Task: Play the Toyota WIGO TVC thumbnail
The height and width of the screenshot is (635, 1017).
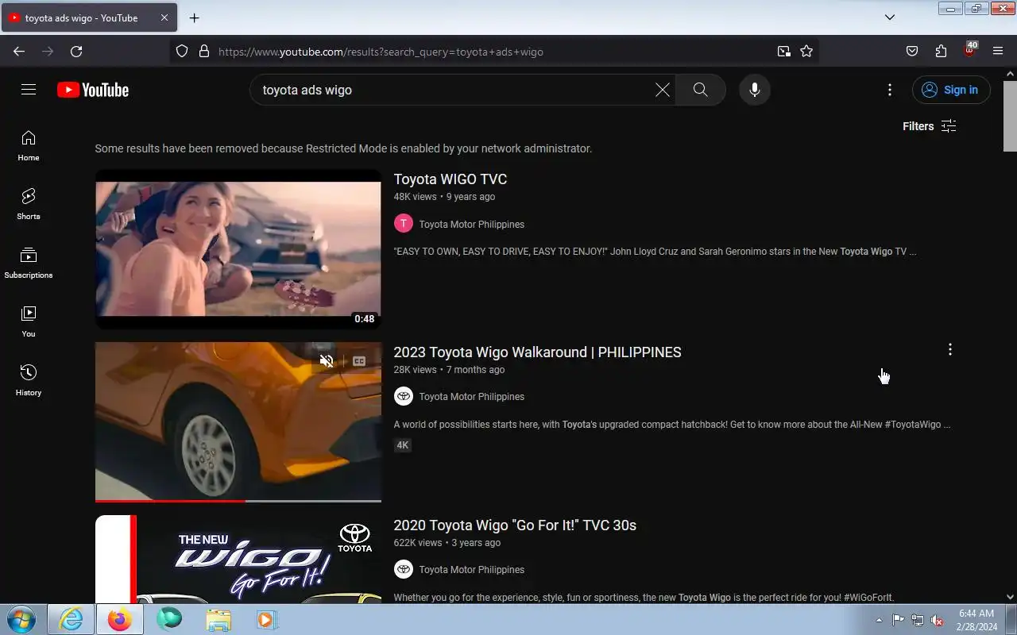Action: [x=238, y=249]
